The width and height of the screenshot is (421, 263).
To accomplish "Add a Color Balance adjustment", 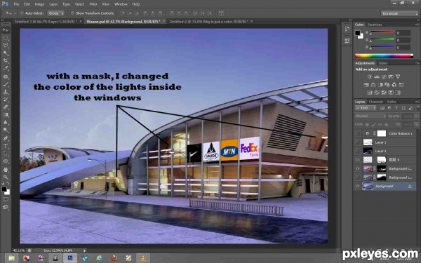I will click(x=373, y=85).
